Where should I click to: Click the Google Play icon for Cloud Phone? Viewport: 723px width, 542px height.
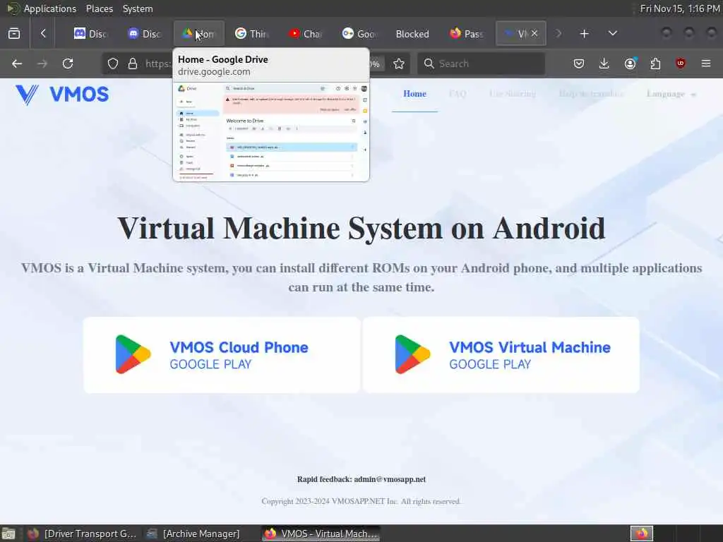pyautogui.click(x=133, y=354)
